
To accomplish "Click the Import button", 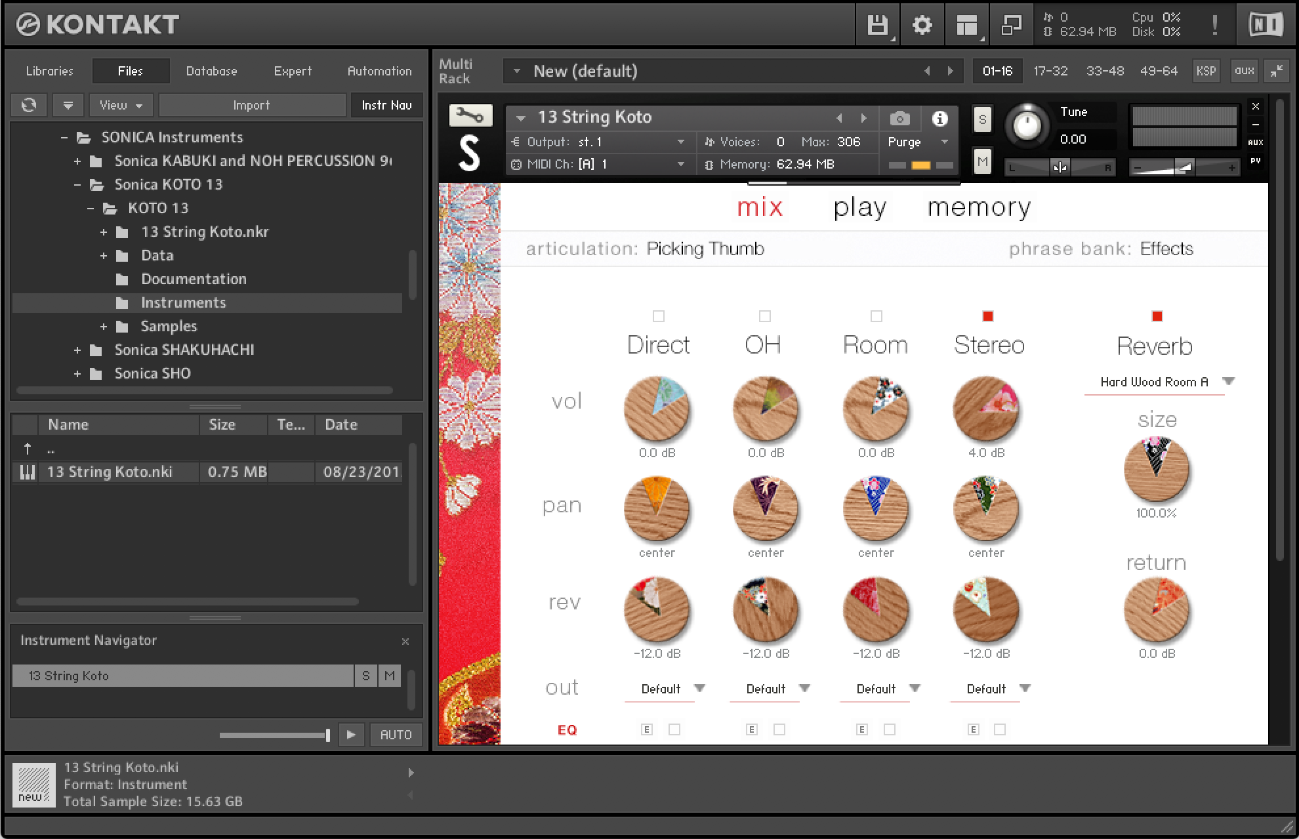I will (251, 105).
